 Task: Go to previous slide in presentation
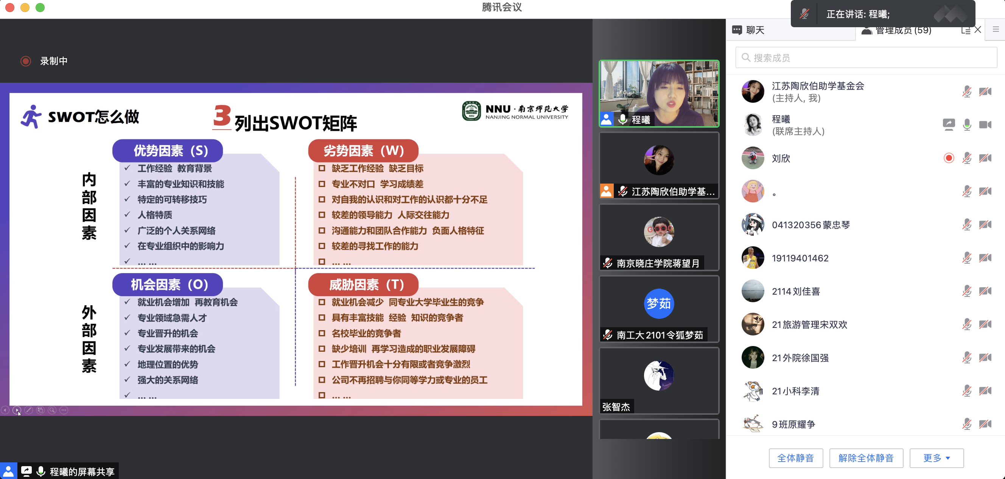click(x=5, y=410)
